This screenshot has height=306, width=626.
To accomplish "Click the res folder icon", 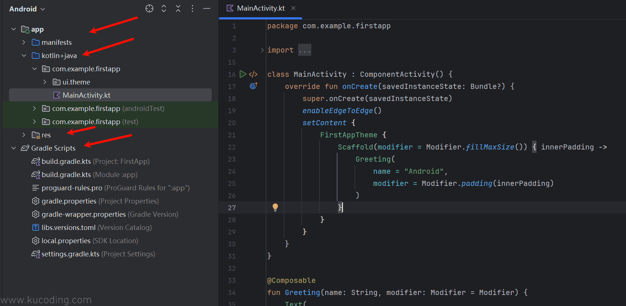I will [36, 135].
